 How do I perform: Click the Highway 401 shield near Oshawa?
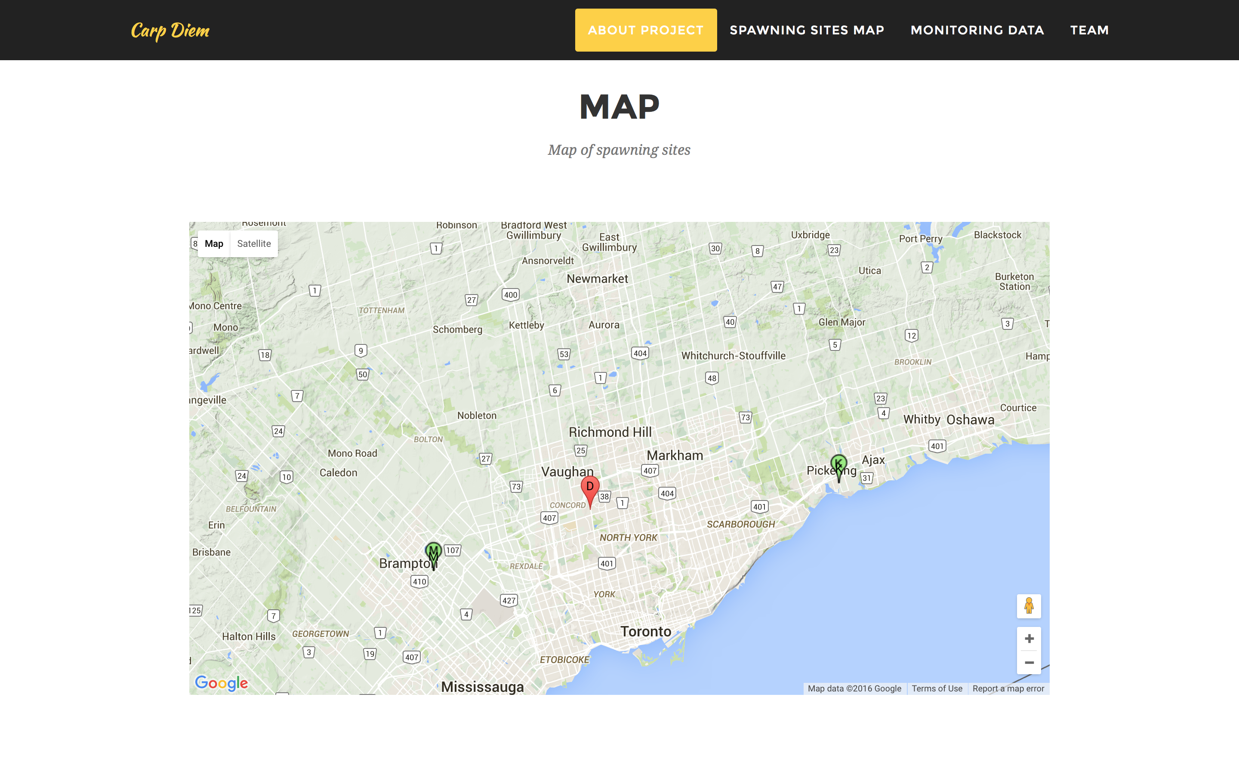tap(937, 446)
